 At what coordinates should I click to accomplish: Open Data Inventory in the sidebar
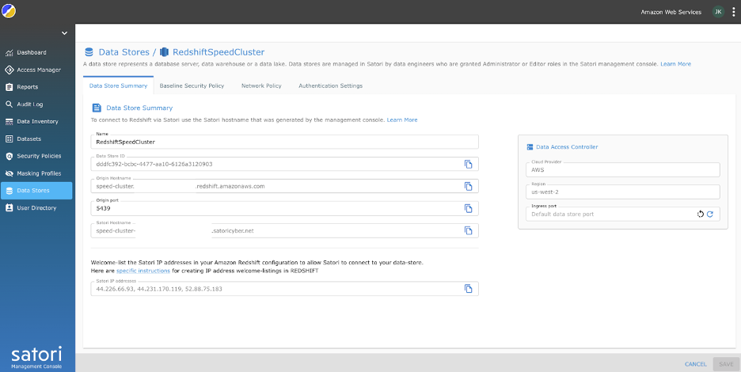[x=36, y=121]
